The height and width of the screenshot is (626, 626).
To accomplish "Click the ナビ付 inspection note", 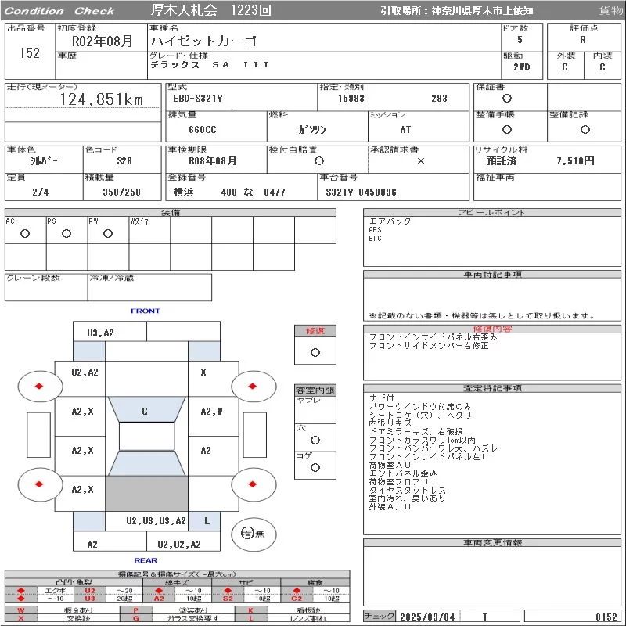I will tap(382, 398).
